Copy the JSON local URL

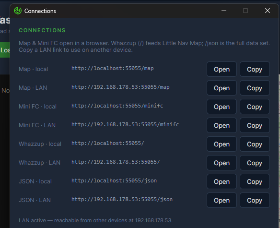pos(255,181)
